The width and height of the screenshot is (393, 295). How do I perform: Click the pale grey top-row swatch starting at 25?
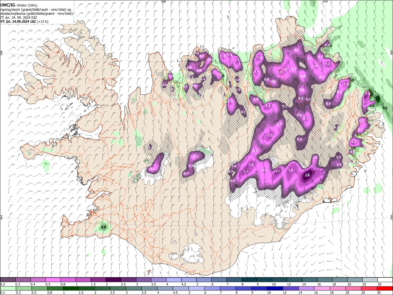[x=370, y=280]
